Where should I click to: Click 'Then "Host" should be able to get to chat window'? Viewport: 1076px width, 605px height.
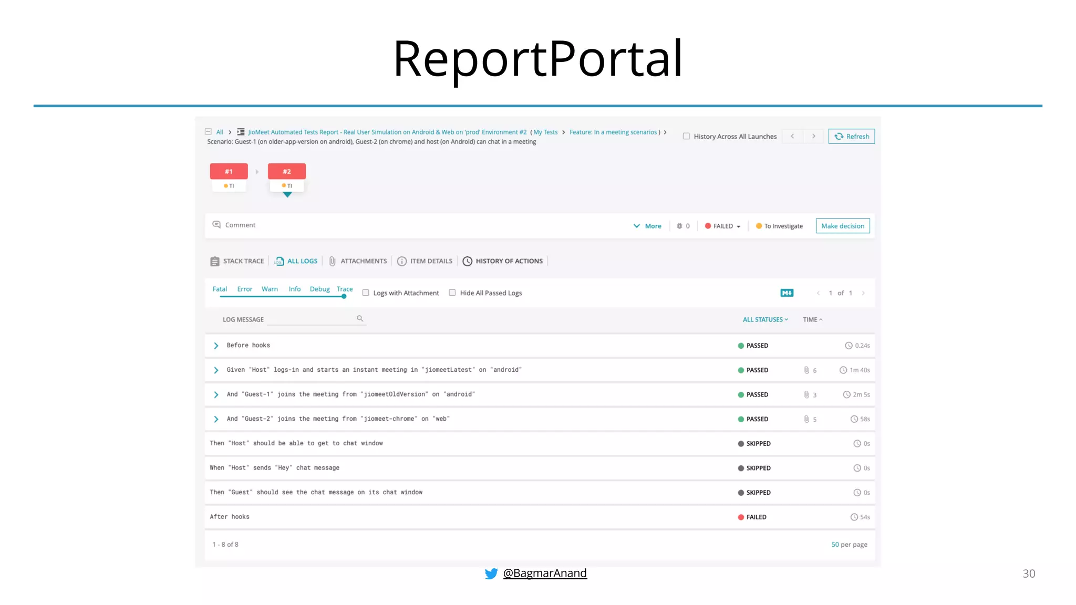tap(540, 443)
